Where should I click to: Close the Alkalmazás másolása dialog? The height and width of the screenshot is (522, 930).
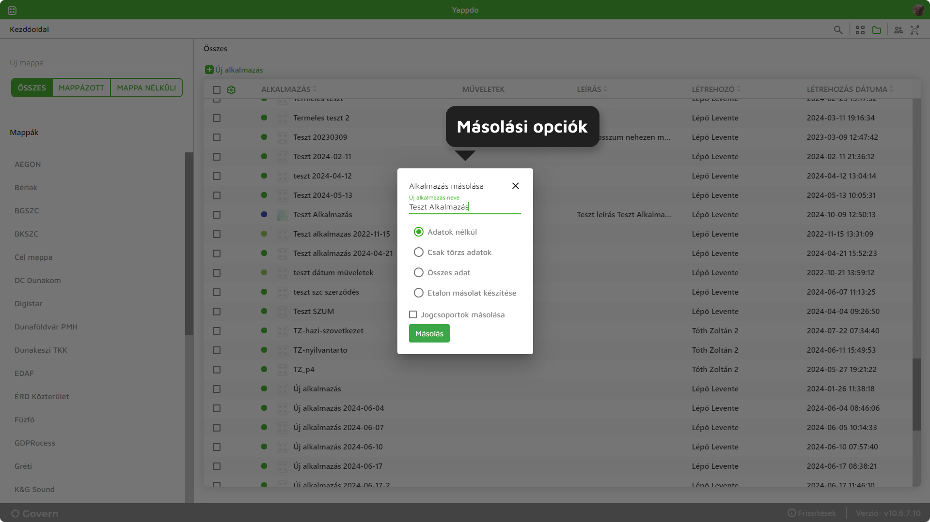click(x=516, y=186)
